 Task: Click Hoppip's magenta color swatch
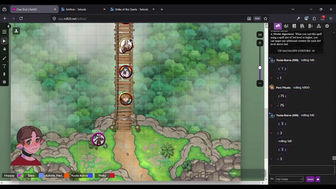(x=19, y=176)
